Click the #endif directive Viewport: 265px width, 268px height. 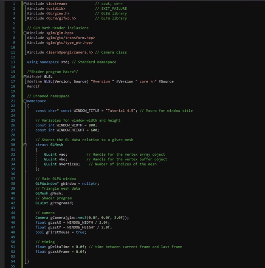(x=33, y=86)
